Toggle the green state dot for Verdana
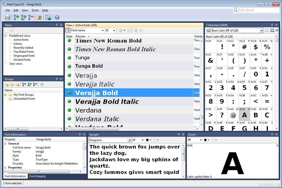The image size is (282, 188). (x=69, y=110)
